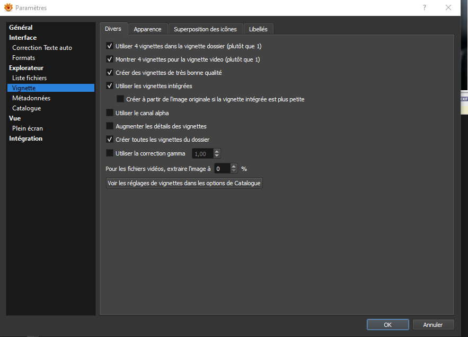468x337 pixels.
Task: Click the XnView app icon in title bar
Action: pyautogui.click(x=8, y=7)
